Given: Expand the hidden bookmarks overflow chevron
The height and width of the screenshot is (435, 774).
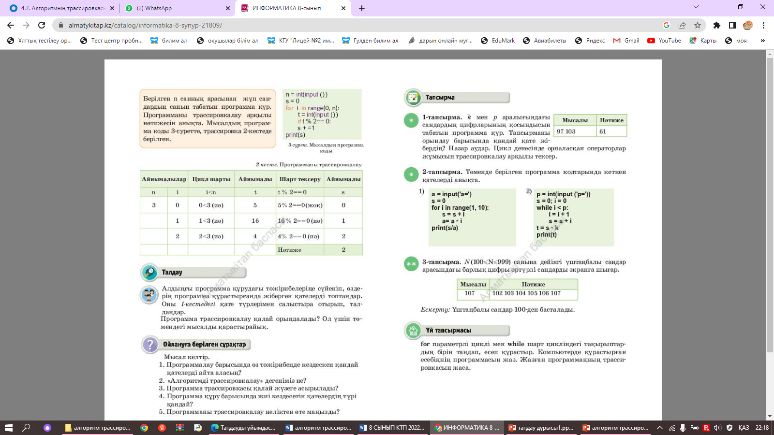Looking at the screenshot, I should point(763,41).
